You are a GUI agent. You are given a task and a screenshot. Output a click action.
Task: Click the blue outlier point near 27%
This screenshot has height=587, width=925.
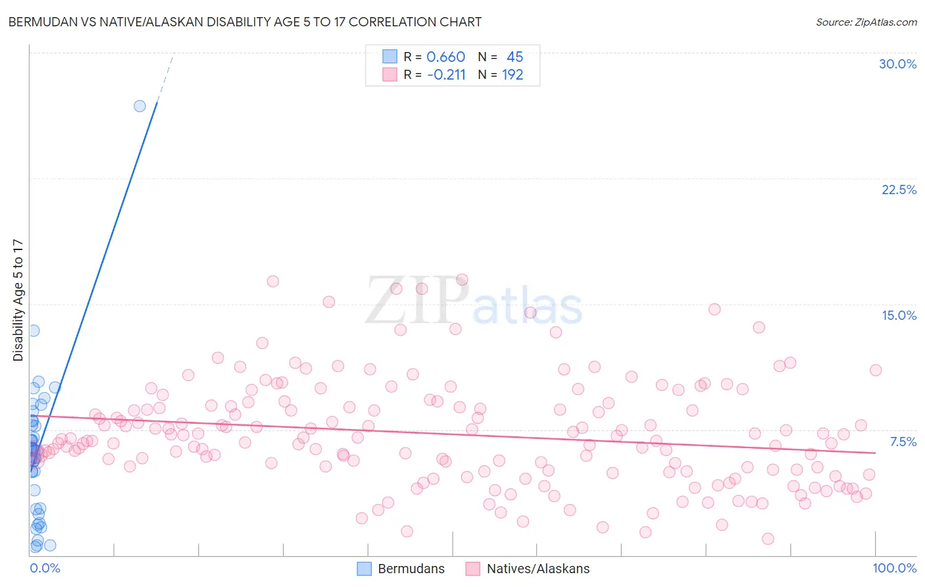point(139,106)
